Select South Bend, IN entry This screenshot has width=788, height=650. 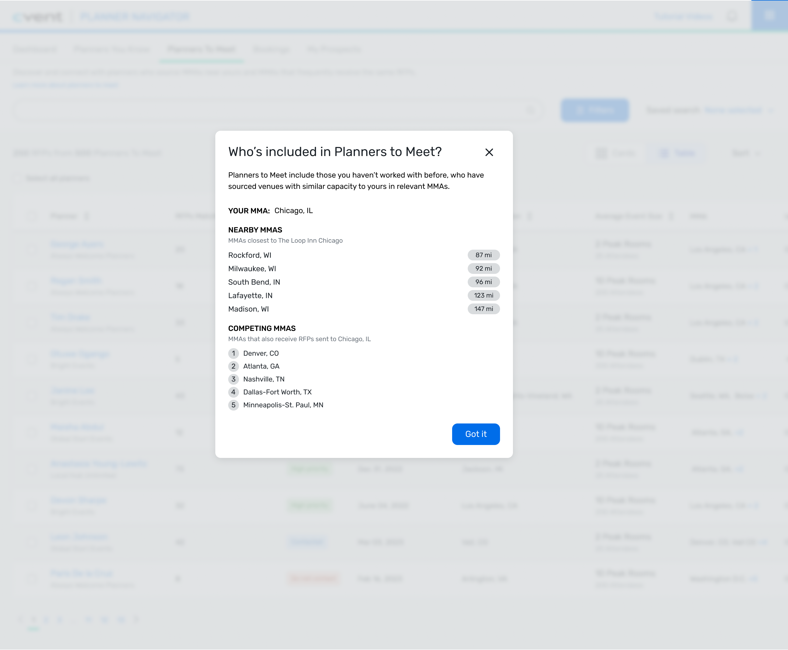[254, 282]
